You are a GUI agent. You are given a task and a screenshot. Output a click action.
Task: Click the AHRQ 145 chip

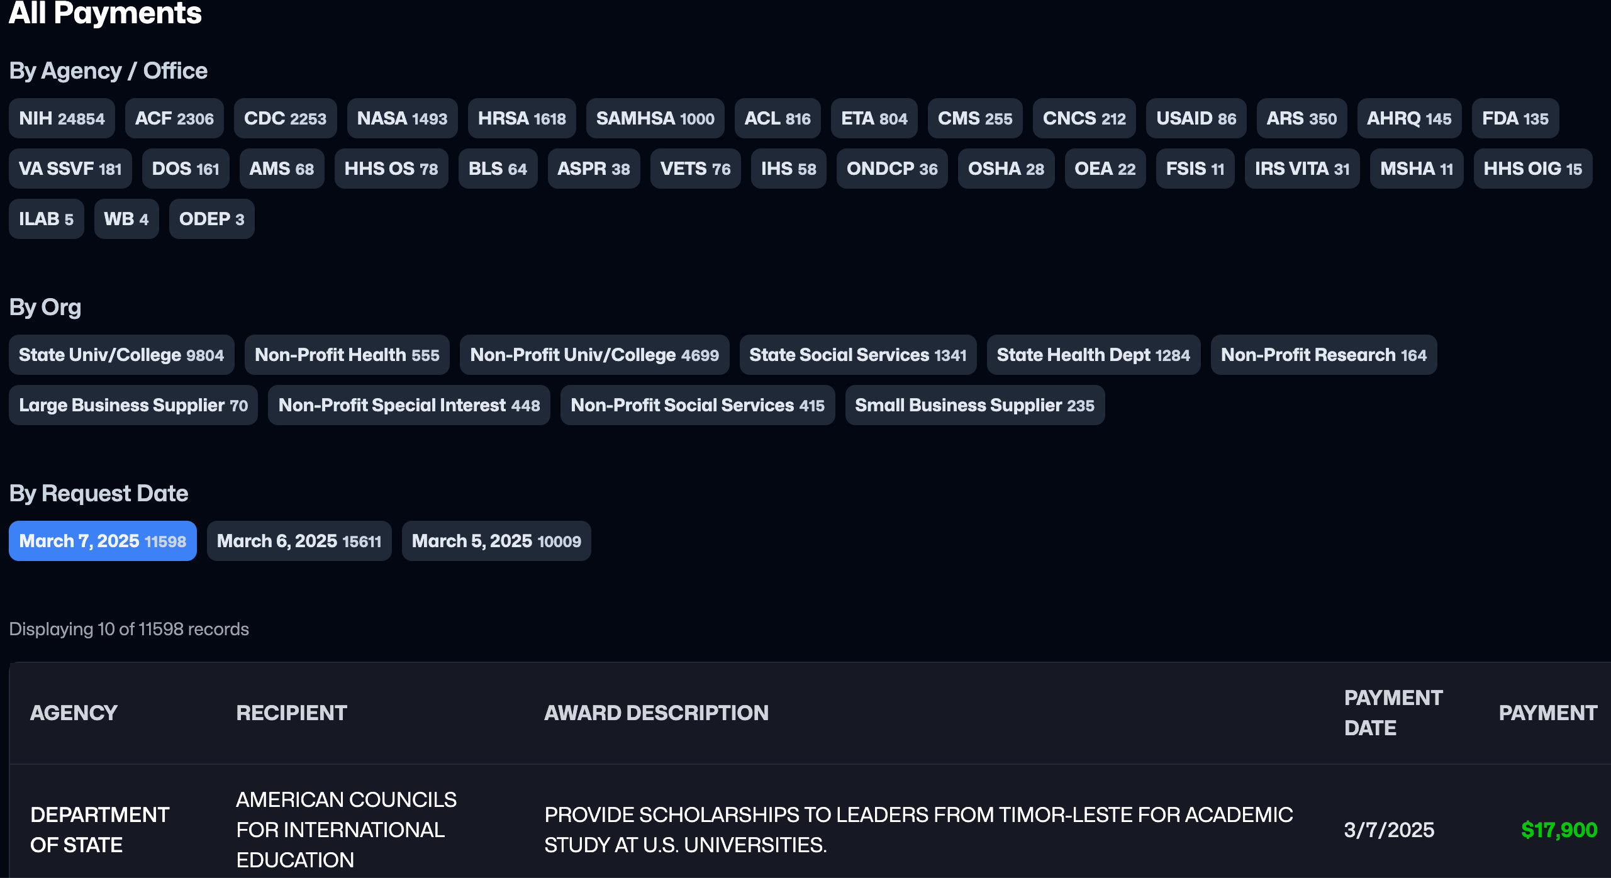coord(1409,118)
